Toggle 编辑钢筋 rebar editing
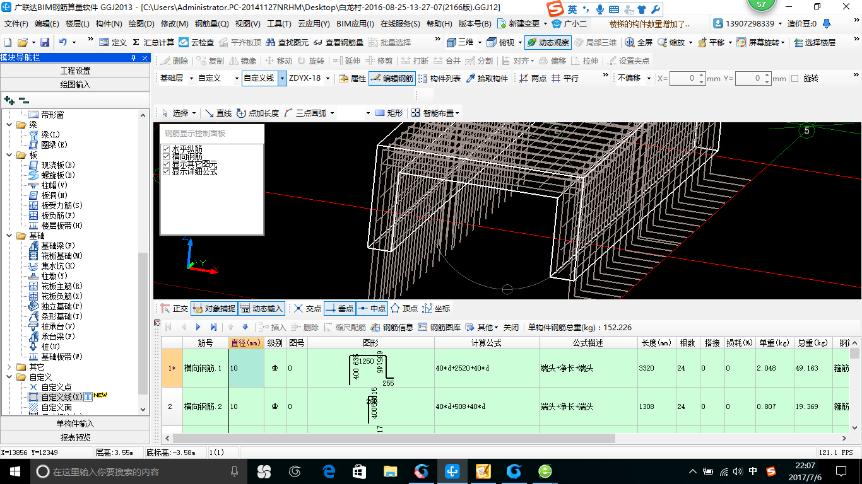862x484 pixels. (392, 78)
